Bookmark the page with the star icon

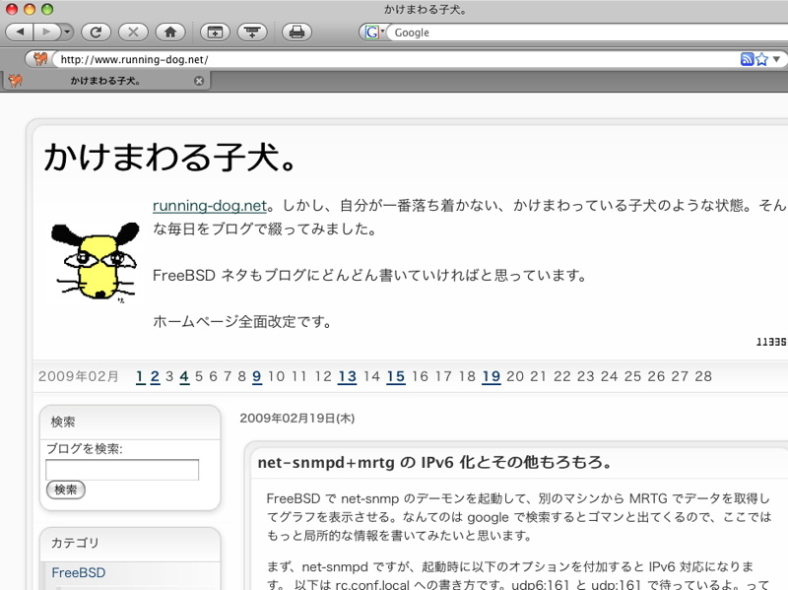pos(761,59)
